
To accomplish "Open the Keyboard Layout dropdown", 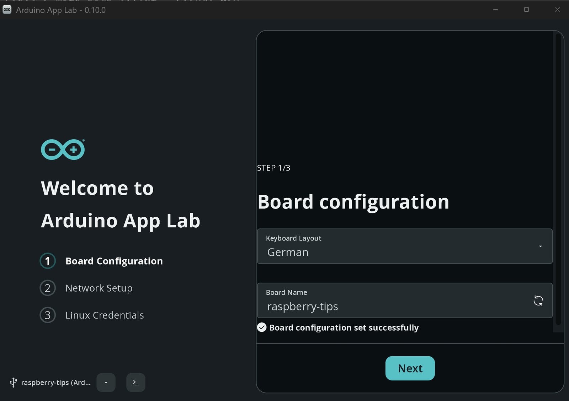I will (405, 246).
